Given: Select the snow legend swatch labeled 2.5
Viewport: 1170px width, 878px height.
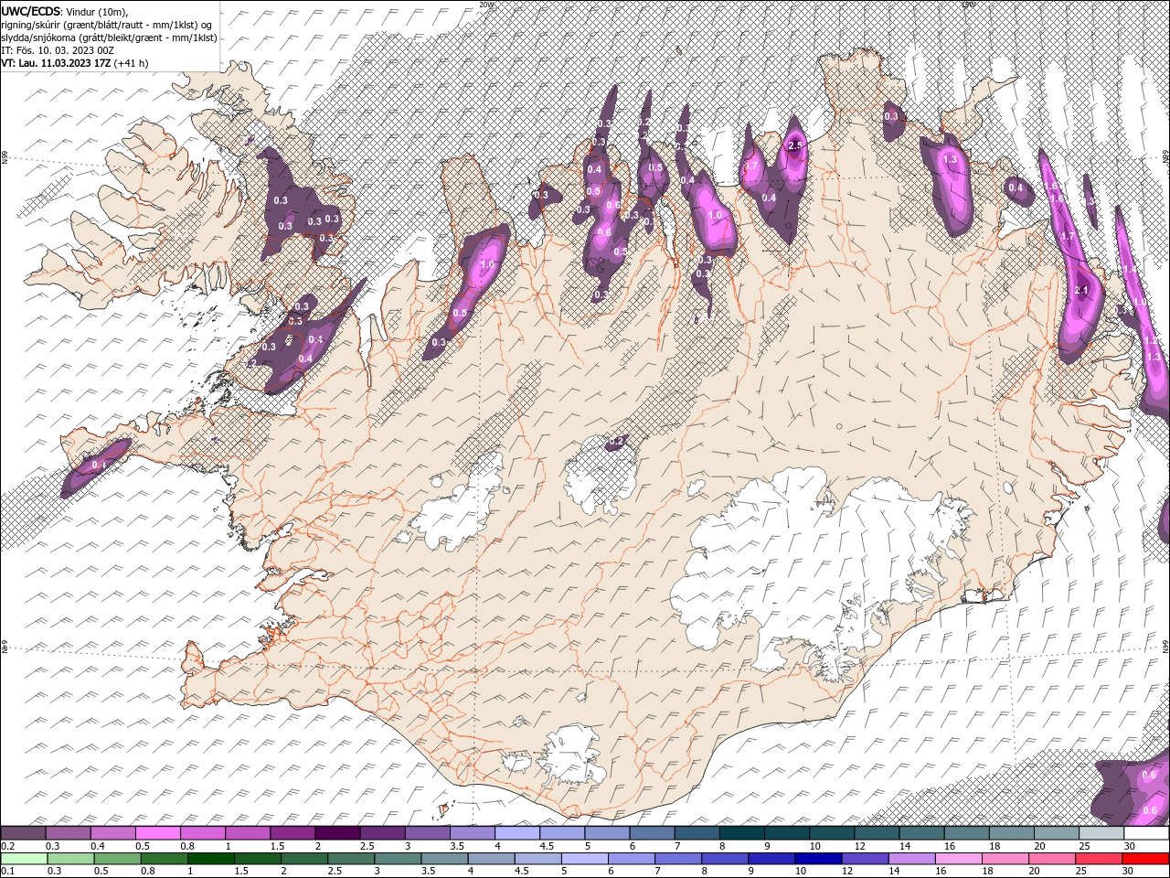Looking at the screenshot, I should (381, 833).
